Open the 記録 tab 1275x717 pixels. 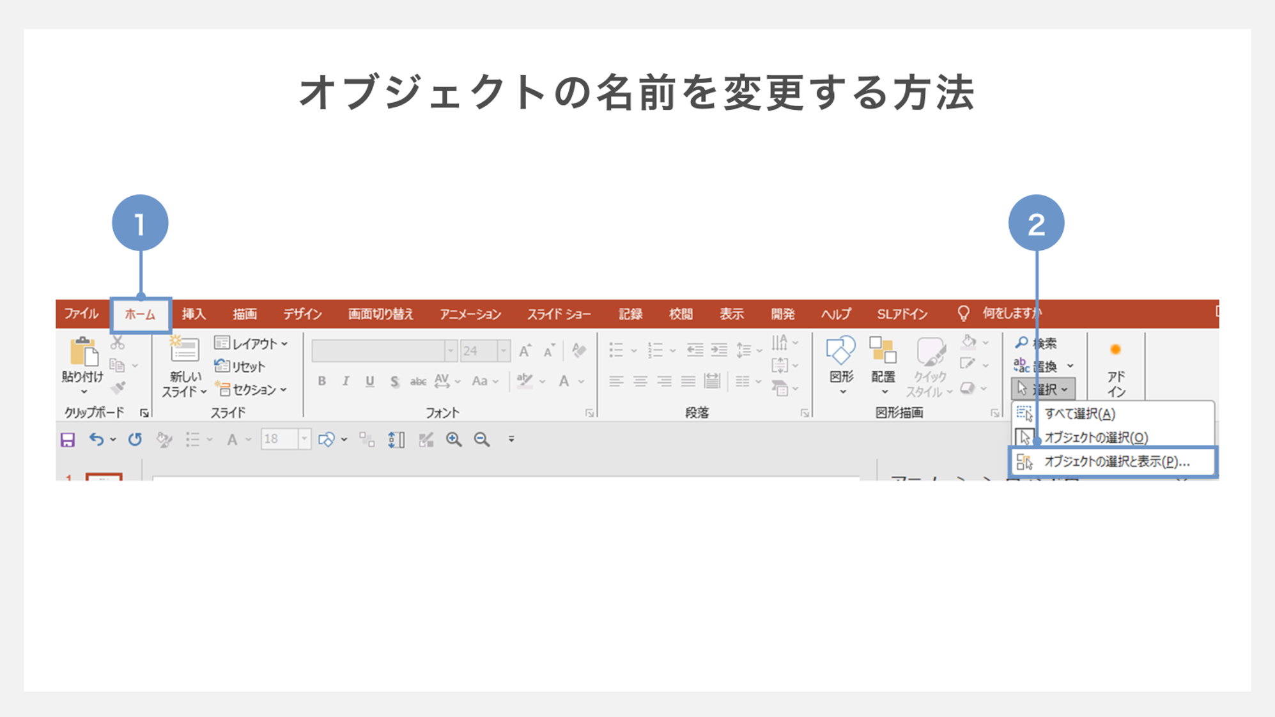point(630,314)
